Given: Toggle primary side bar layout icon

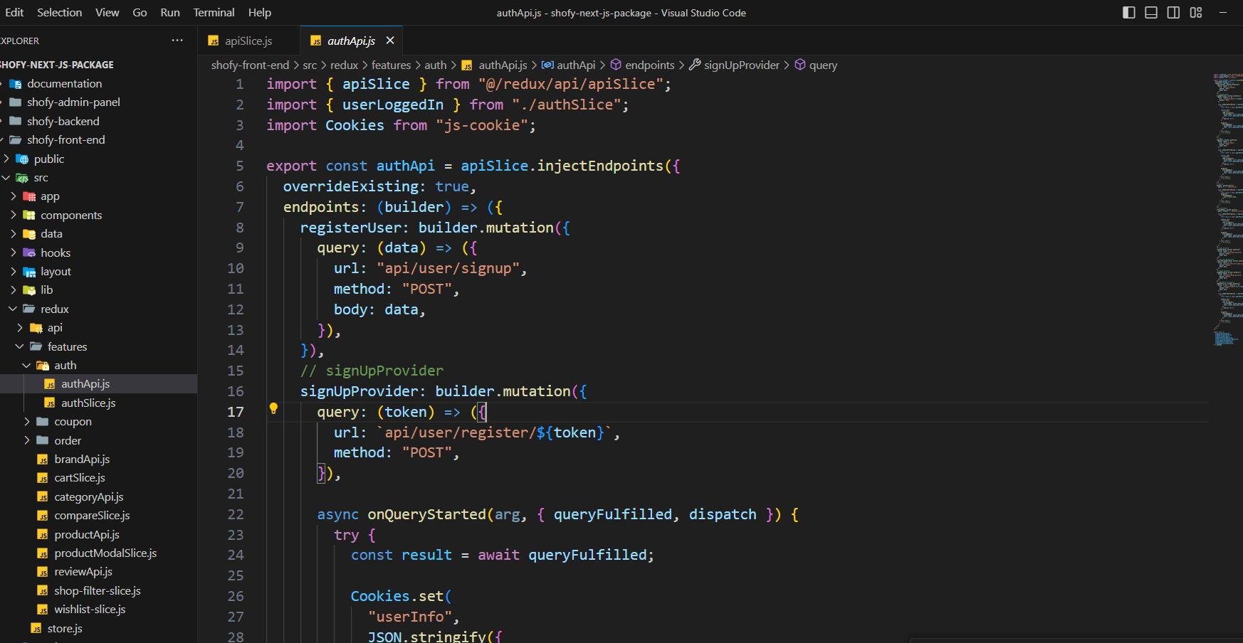Looking at the screenshot, I should (1129, 12).
